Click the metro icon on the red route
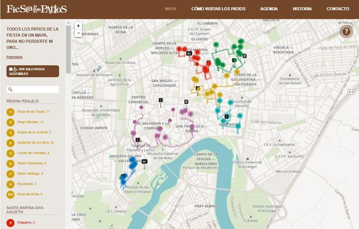Screen dimensions: 359x229 click(x=209, y=62)
